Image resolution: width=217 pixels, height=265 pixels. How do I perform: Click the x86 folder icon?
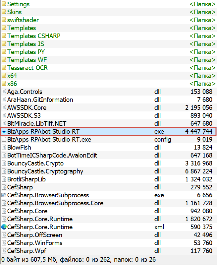[4, 84]
